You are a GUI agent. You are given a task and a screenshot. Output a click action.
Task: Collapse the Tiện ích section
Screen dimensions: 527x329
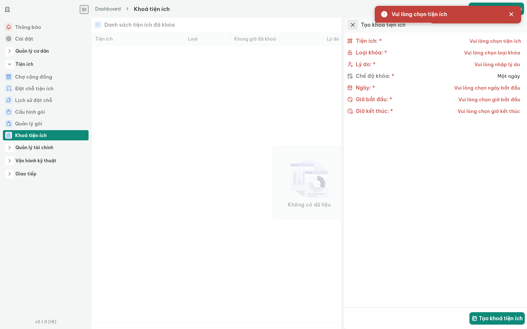pyautogui.click(x=10, y=64)
